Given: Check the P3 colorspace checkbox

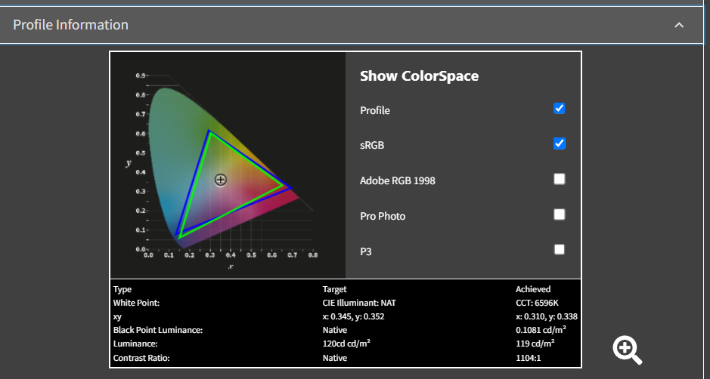Looking at the screenshot, I should coord(560,249).
